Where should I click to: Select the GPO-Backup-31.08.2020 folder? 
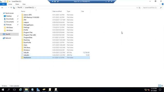click(x=31, y=17)
